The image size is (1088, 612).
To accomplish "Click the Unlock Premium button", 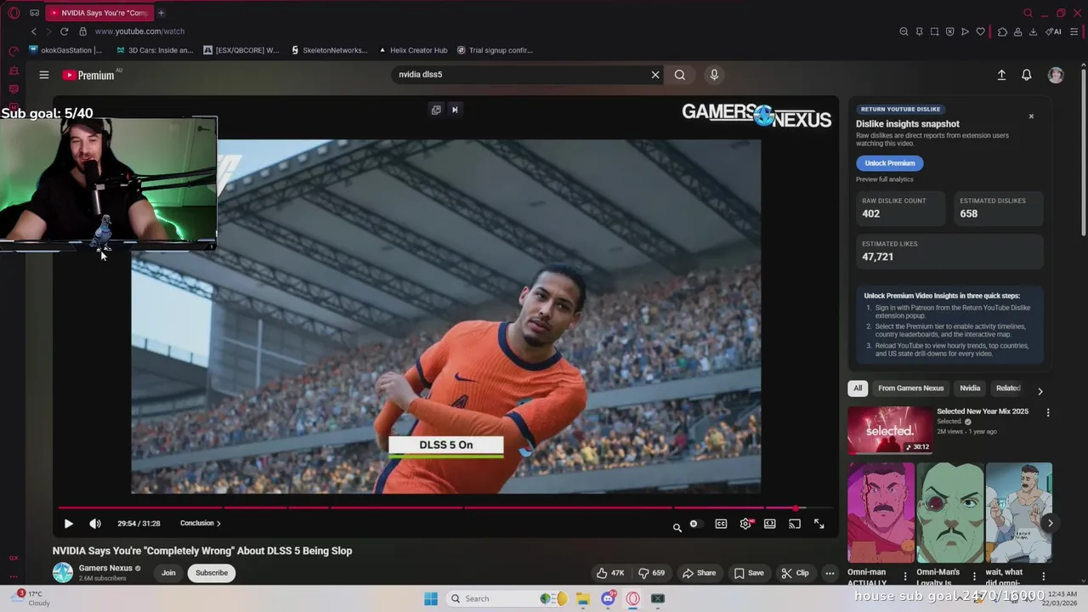I will 890,163.
